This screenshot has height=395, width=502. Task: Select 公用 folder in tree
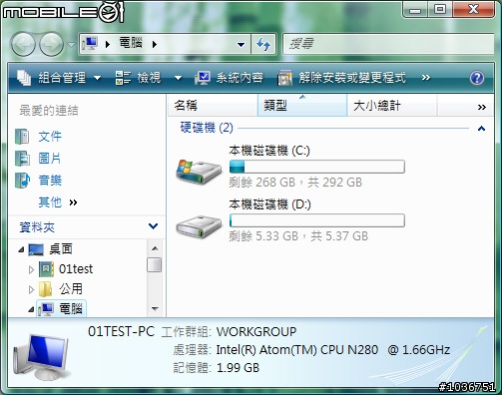(71, 289)
